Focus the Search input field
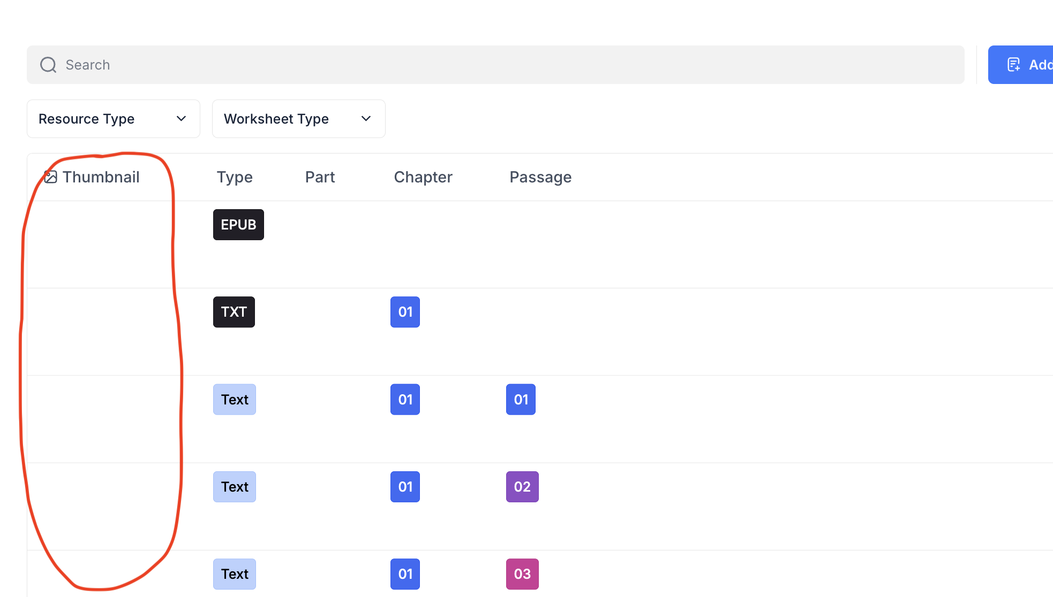The width and height of the screenshot is (1053, 597). [482, 65]
